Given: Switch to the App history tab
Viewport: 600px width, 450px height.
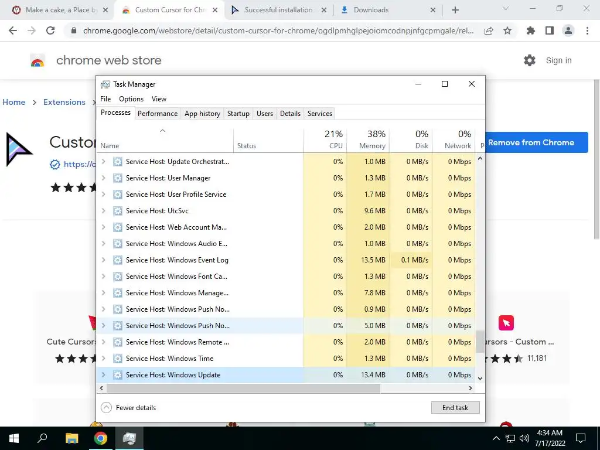Looking at the screenshot, I should pyautogui.click(x=202, y=114).
